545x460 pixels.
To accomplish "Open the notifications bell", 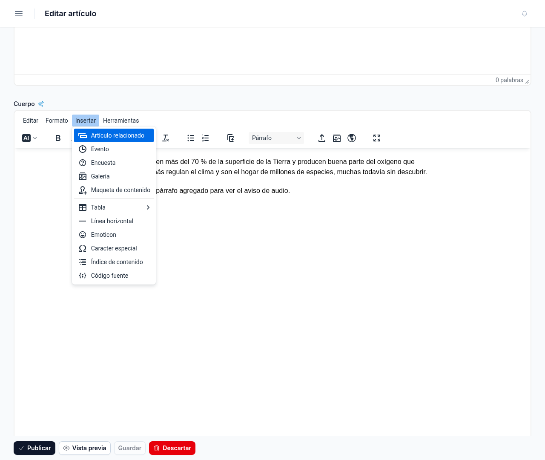I will [x=525, y=14].
